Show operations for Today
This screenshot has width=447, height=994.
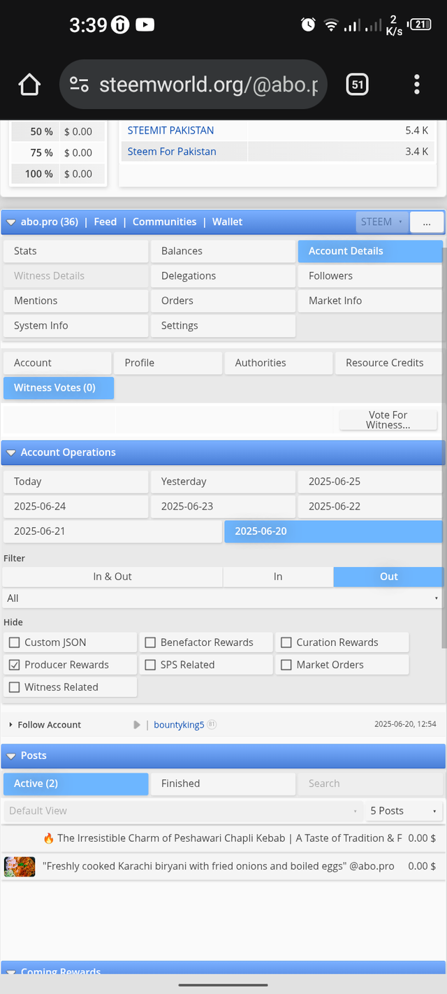[x=75, y=482]
